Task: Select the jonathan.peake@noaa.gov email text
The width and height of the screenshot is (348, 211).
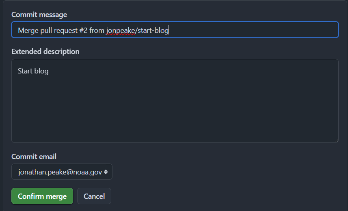Action: tap(60, 172)
